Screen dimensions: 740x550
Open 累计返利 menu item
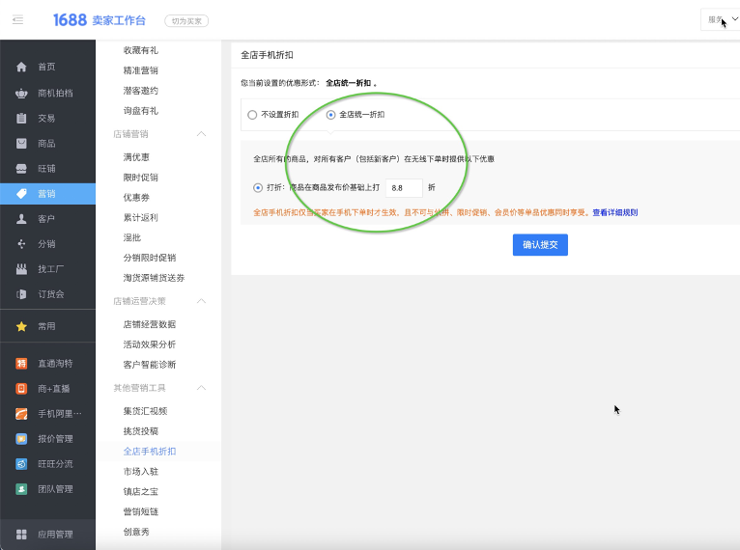141,217
